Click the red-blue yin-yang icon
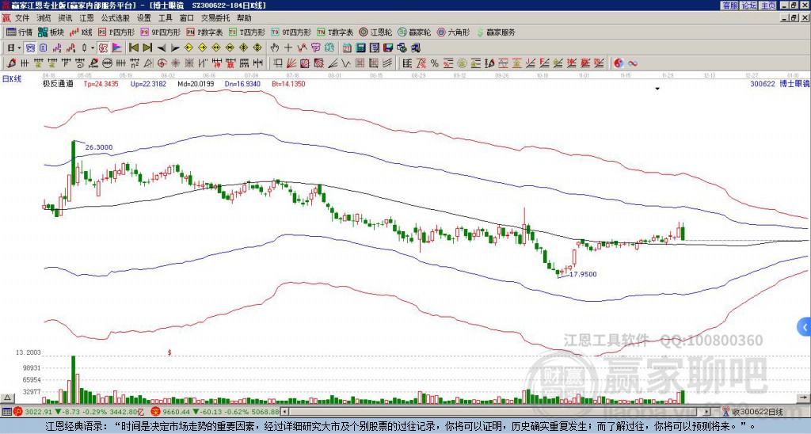The width and height of the screenshot is (811, 434). tap(619, 63)
